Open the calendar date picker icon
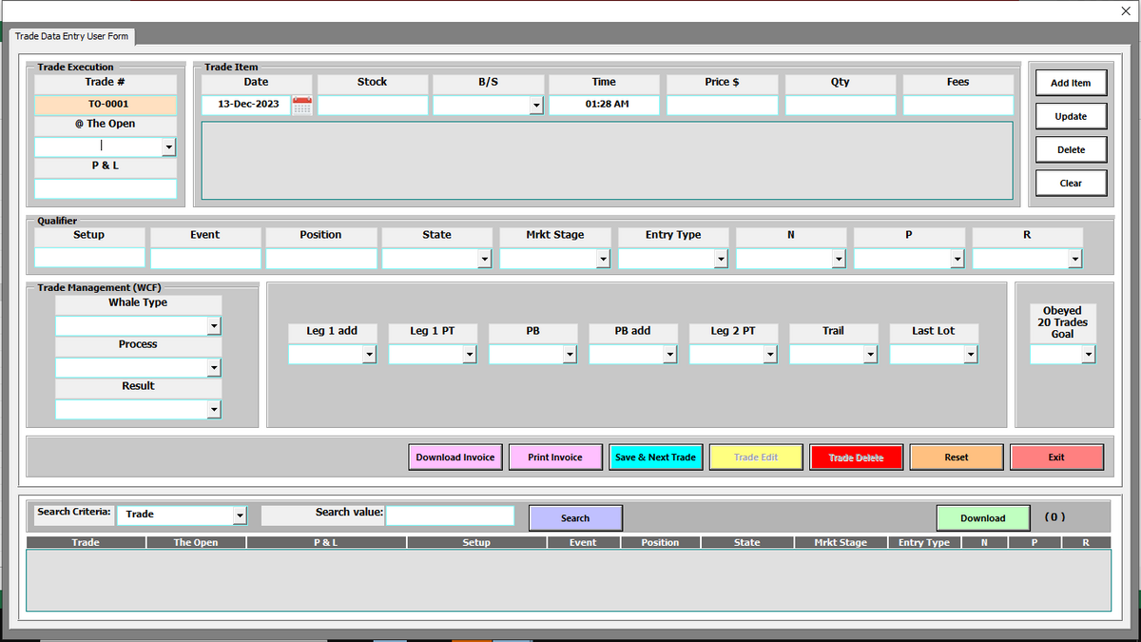 click(x=301, y=105)
